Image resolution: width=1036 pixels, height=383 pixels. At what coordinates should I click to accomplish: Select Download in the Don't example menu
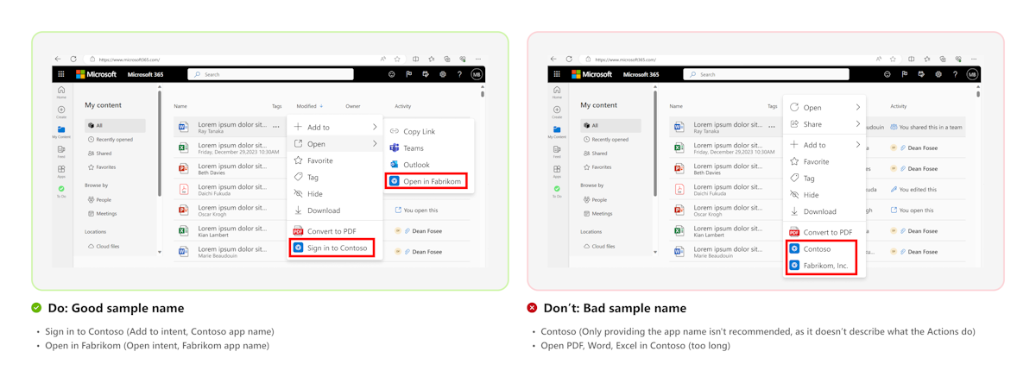coord(813,211)
